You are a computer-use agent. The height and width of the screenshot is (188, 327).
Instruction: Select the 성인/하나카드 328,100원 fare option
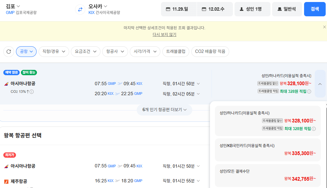point(267,121)
